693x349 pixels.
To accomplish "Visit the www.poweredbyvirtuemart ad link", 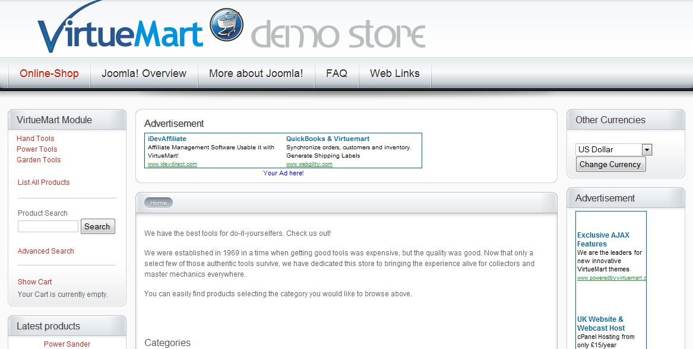I will tap(612, 278).
